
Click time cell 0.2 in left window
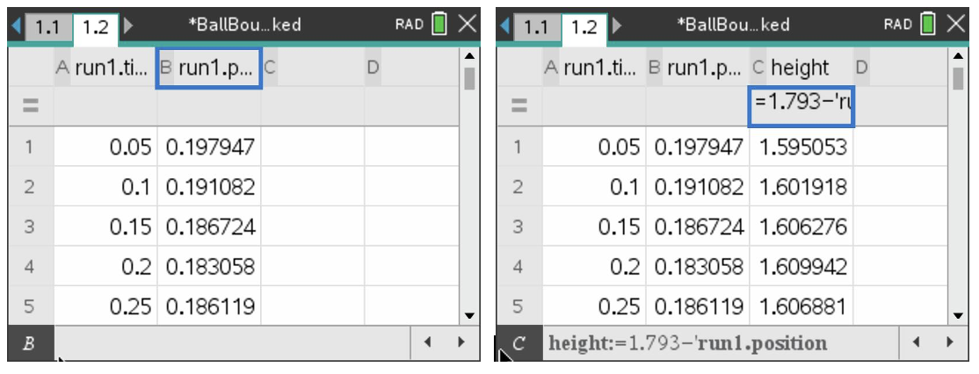click(105, 266)
